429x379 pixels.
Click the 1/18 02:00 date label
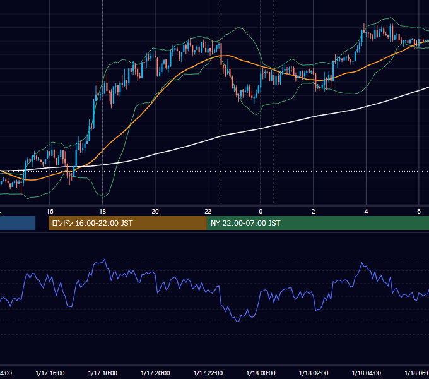pyautogui.click(x=314, y=373)
